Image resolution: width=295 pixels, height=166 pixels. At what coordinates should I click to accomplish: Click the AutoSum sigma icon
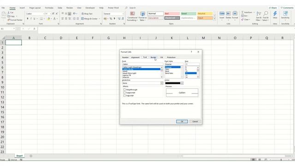(242, 12)
